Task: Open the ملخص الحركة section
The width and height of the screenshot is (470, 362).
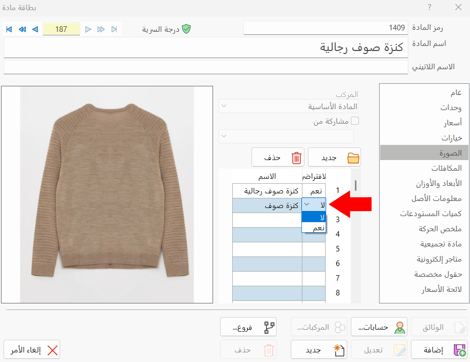Action: coord(424,229)
